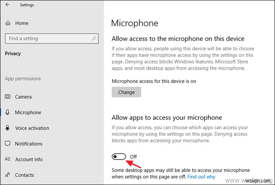Click 'Allow access to the microphone' heading
The width and height of the screenshot is (275, 185).
pyautogui.click(x=178, y=39)
